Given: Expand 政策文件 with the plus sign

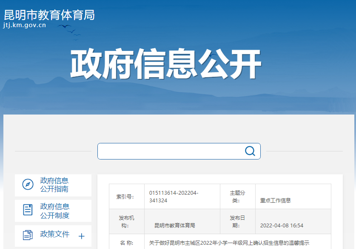Looking at the screenshot, I should pos(82,236).
